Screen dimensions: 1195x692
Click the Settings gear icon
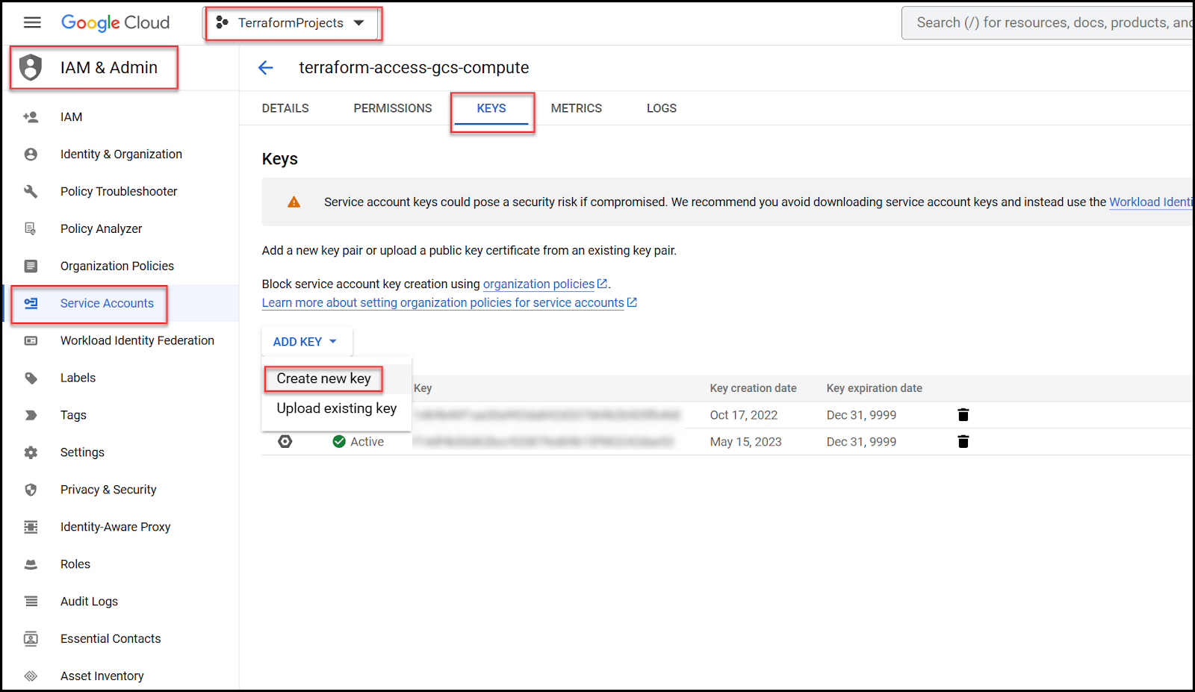(30, 452)
